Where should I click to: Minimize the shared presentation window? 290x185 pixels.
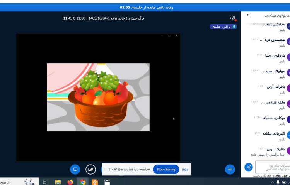coord(162,36)
